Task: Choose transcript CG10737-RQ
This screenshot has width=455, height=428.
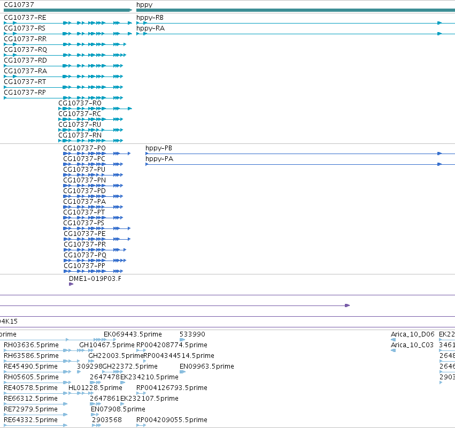Action: point(25,50)
